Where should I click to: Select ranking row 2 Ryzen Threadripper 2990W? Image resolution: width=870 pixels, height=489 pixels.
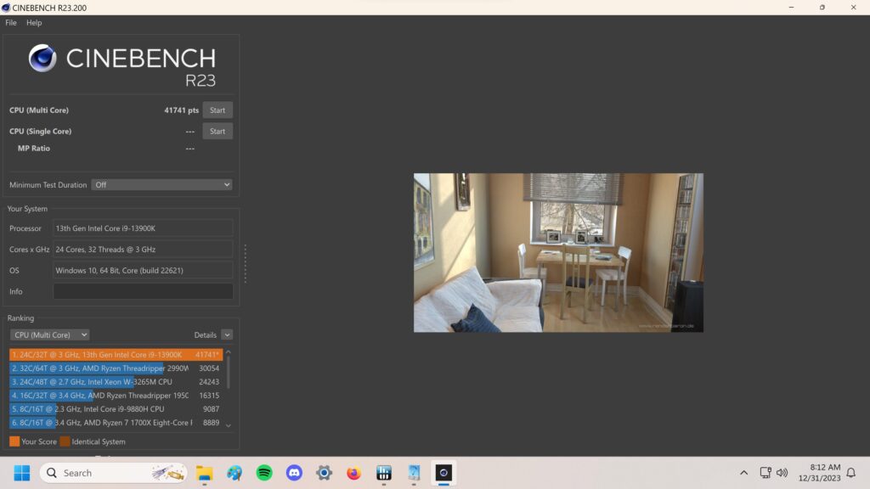[116, 368]
